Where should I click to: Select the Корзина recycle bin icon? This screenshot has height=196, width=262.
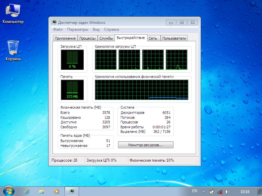coord(13,48)
